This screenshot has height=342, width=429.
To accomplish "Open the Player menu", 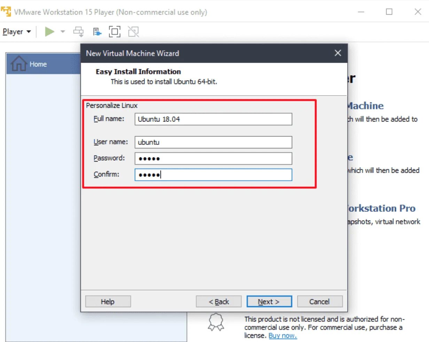I will [x=17, y=32].
